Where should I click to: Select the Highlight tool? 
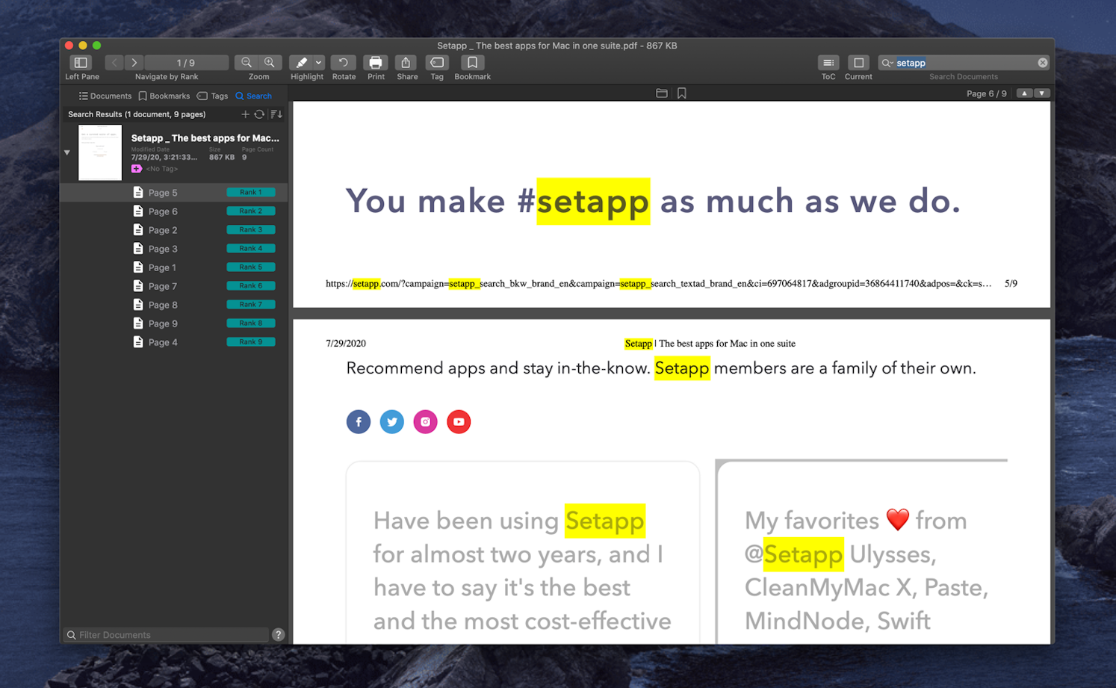tap(303, 63)
